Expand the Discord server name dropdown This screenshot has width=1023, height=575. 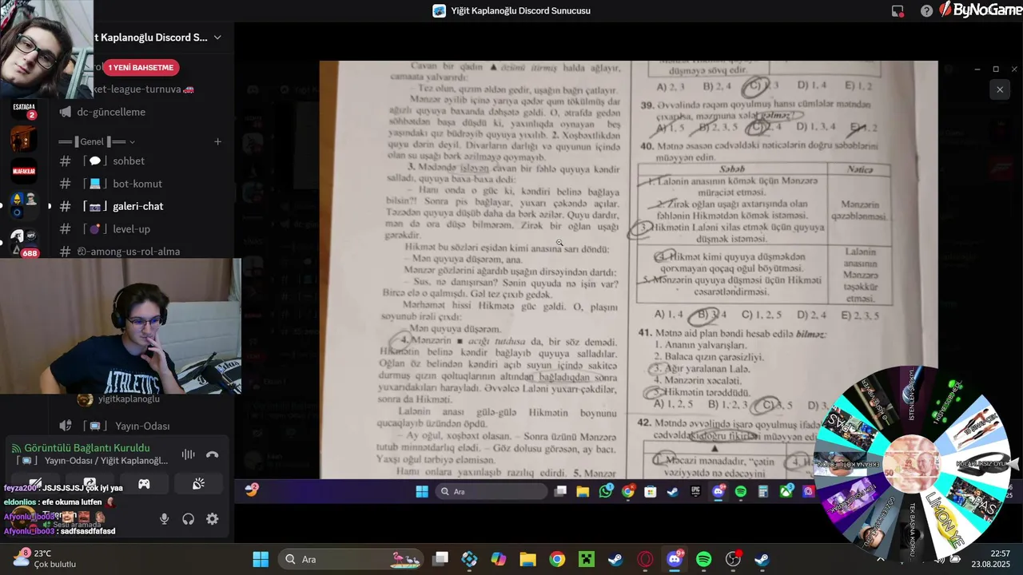pyautogui.click(x=217, y=38)
